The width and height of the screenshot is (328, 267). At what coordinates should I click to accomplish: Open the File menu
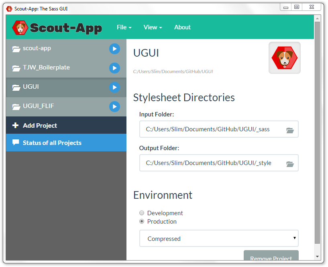click(x=124, y=27)
